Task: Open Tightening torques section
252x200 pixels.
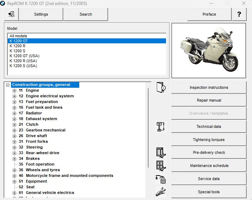Action: click(209, 140)
